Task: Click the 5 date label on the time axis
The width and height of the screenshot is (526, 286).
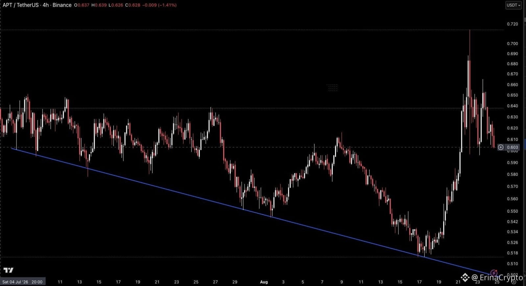Action: (x=303, y=282)
